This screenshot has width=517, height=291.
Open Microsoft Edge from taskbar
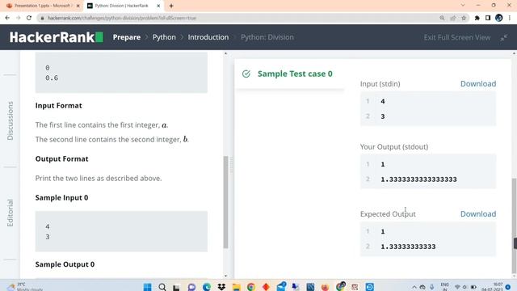(x=207, y=287)
